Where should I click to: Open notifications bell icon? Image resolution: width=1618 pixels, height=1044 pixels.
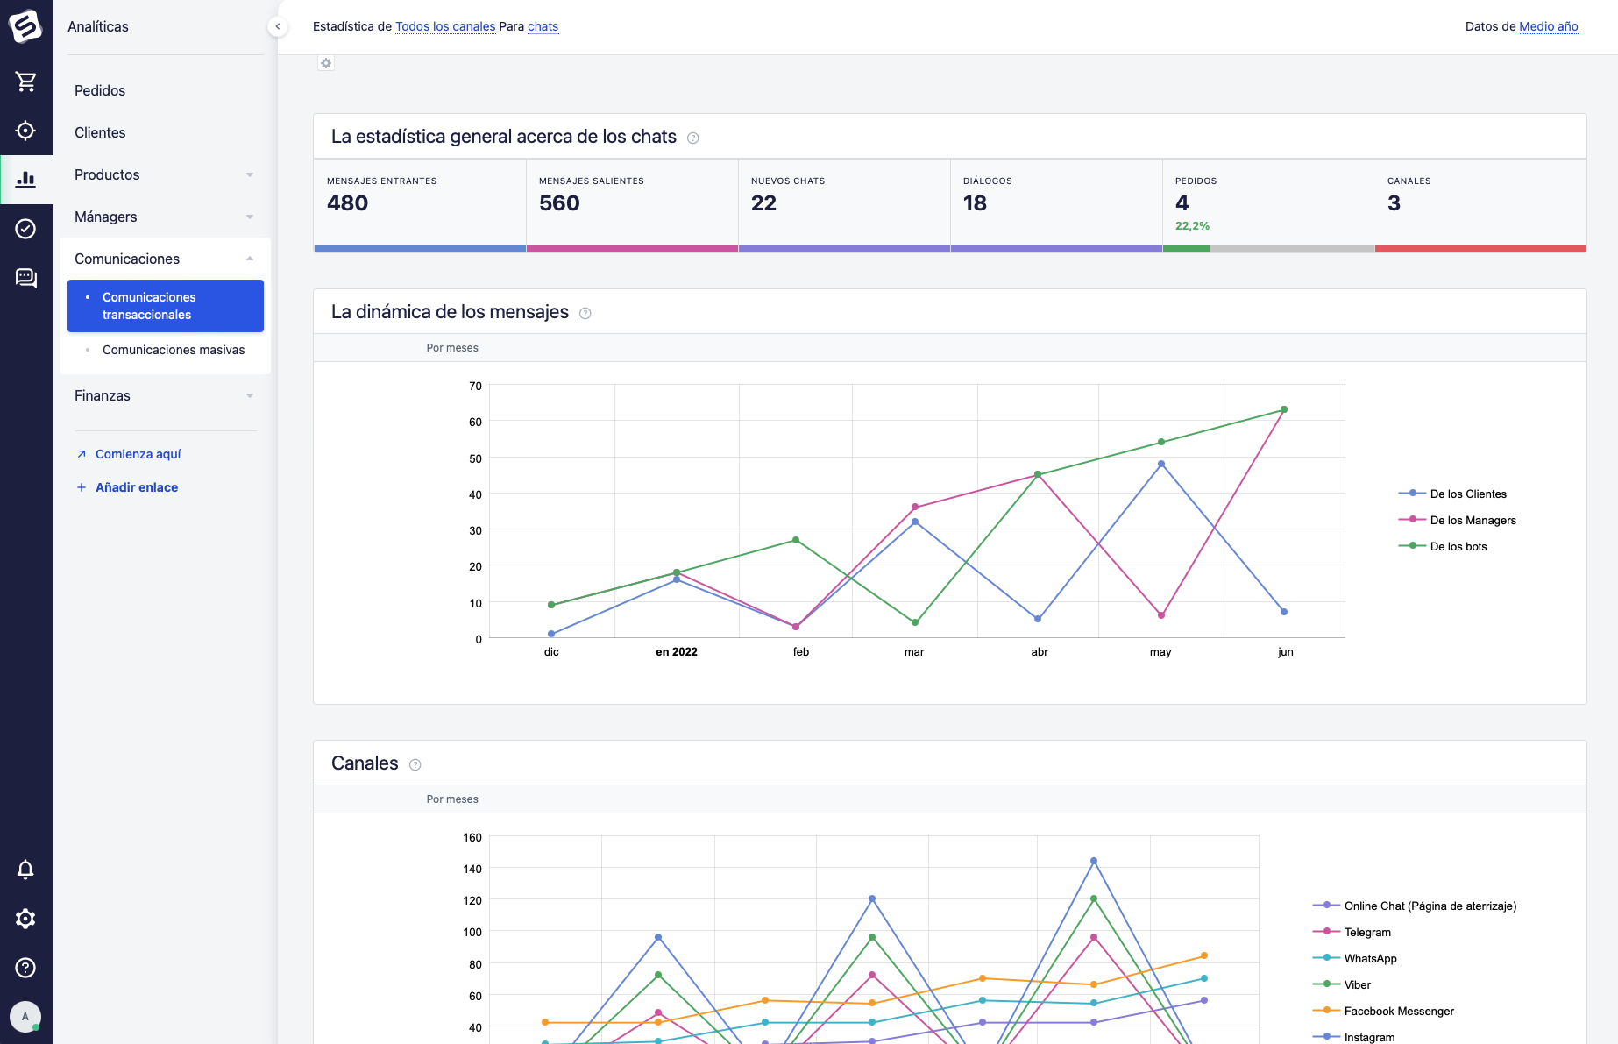[25, 870]
